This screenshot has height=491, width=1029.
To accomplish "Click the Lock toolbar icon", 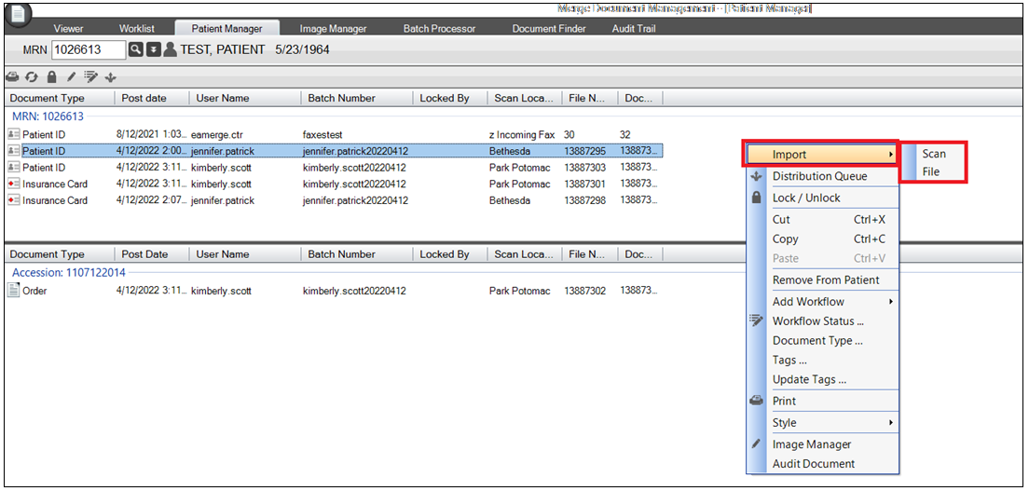I will pos(51,77).
